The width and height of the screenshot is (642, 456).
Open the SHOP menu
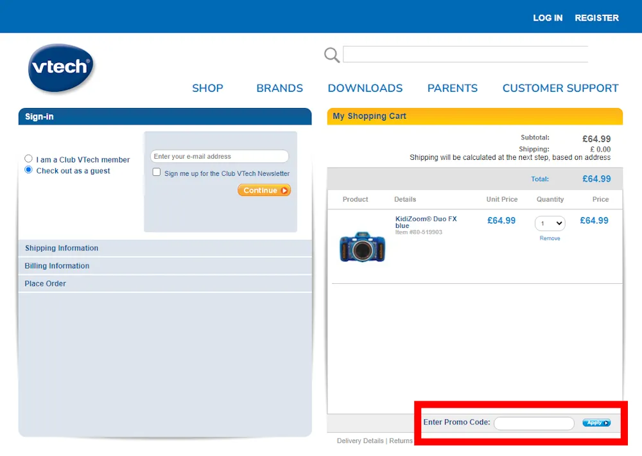tap(207, 88)
